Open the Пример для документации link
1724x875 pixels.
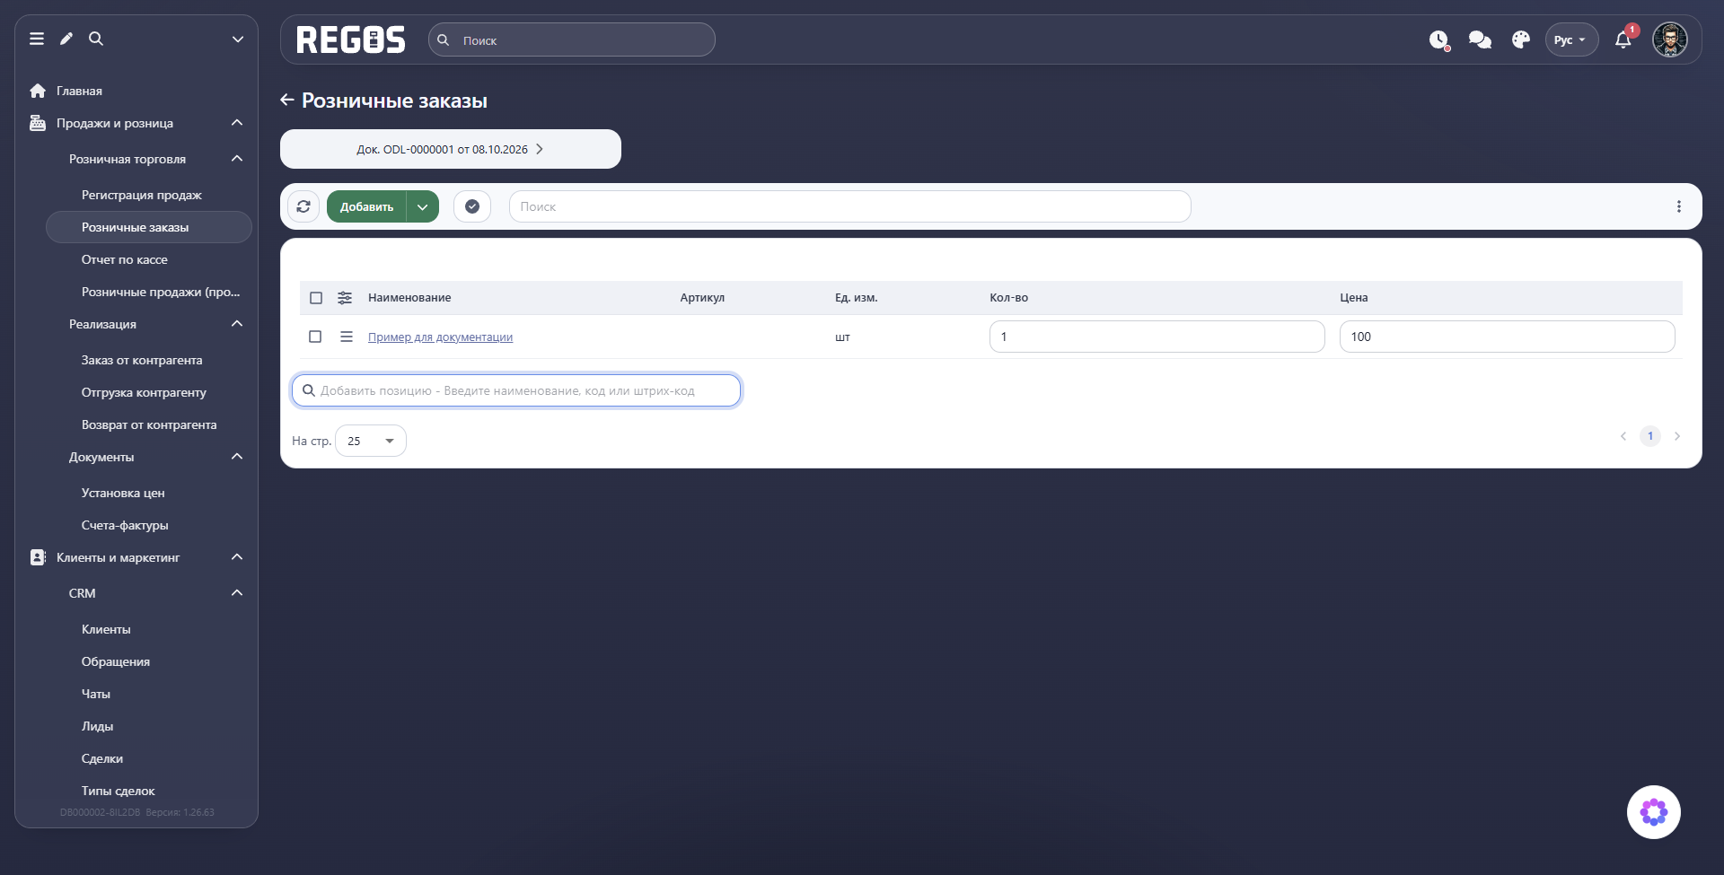[440, 337]
